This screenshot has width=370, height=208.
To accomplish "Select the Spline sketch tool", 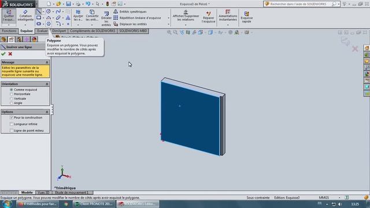I will pos(58,12).
